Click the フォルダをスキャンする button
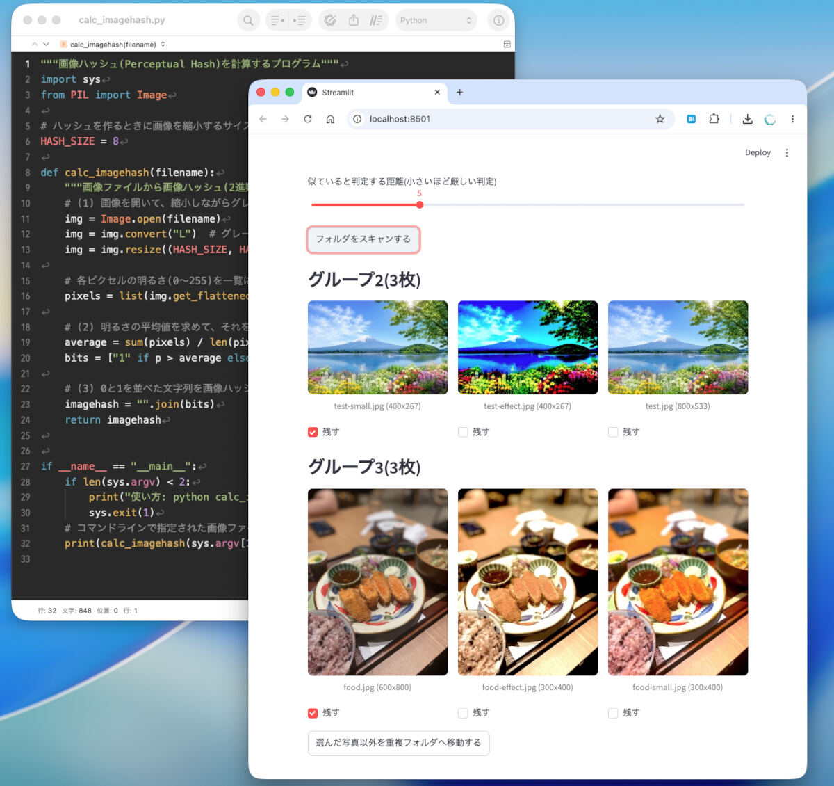The width and height of the screenshot is (834, 786). coord(363,239)
